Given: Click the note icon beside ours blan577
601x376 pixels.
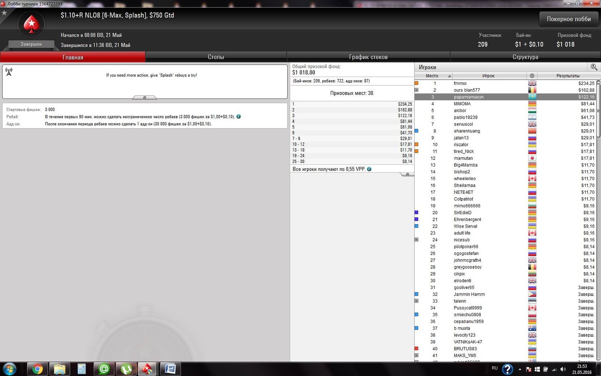Looking at the screenshot, I should click(416, 90).
